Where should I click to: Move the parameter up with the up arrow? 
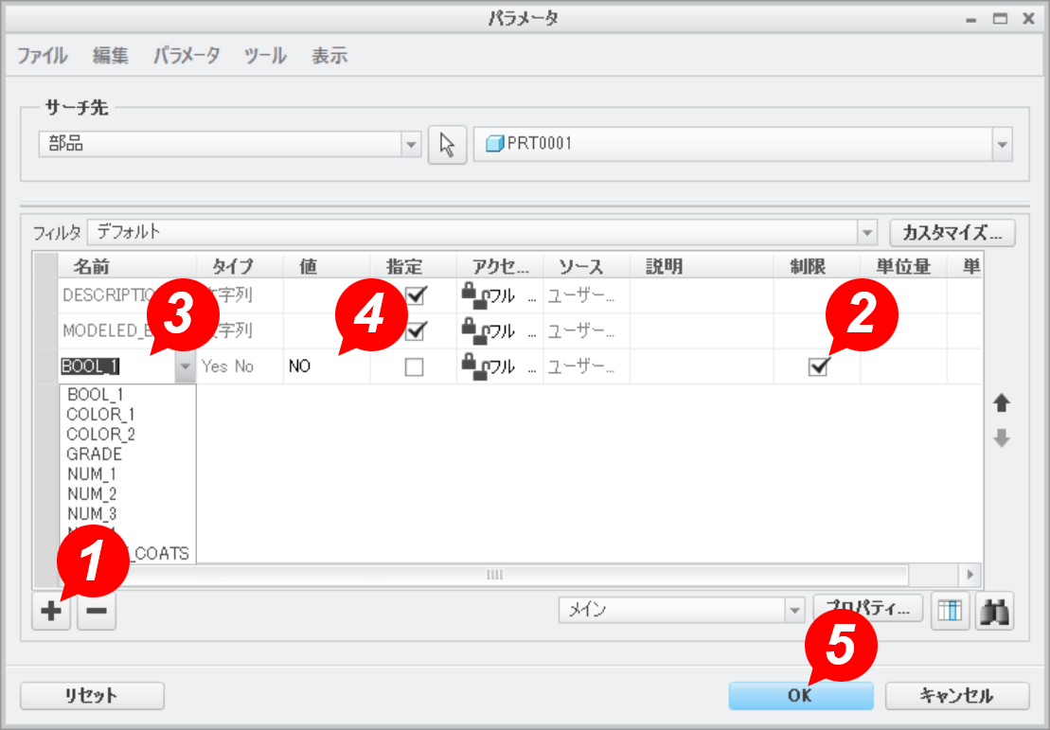click(1001, 403)
